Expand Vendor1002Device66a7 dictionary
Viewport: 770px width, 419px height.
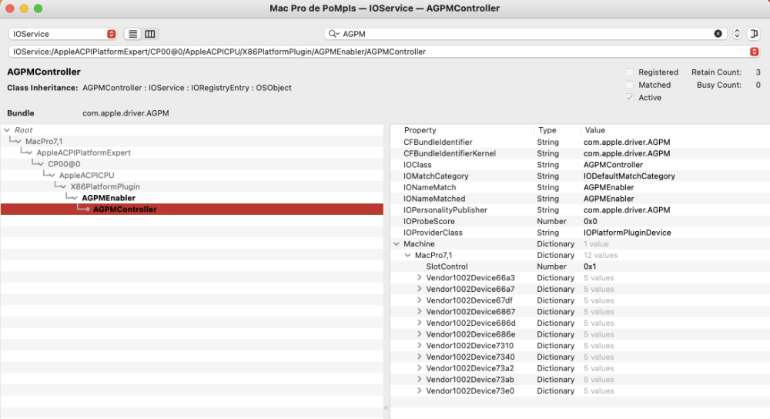coord(419,289)
